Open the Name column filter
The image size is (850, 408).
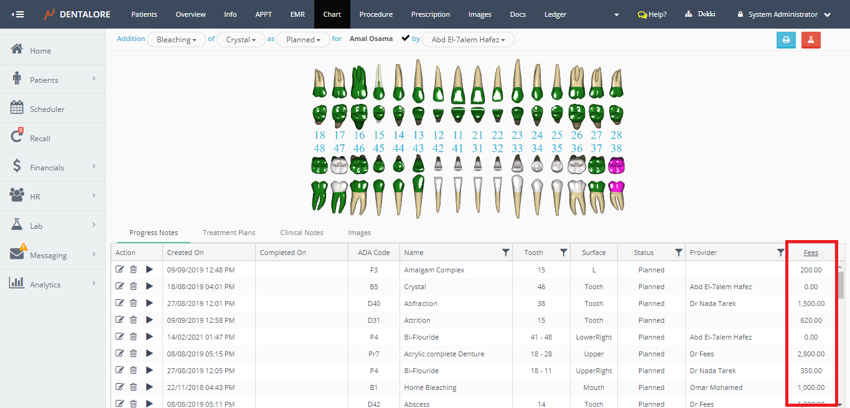tap(505, 253)
